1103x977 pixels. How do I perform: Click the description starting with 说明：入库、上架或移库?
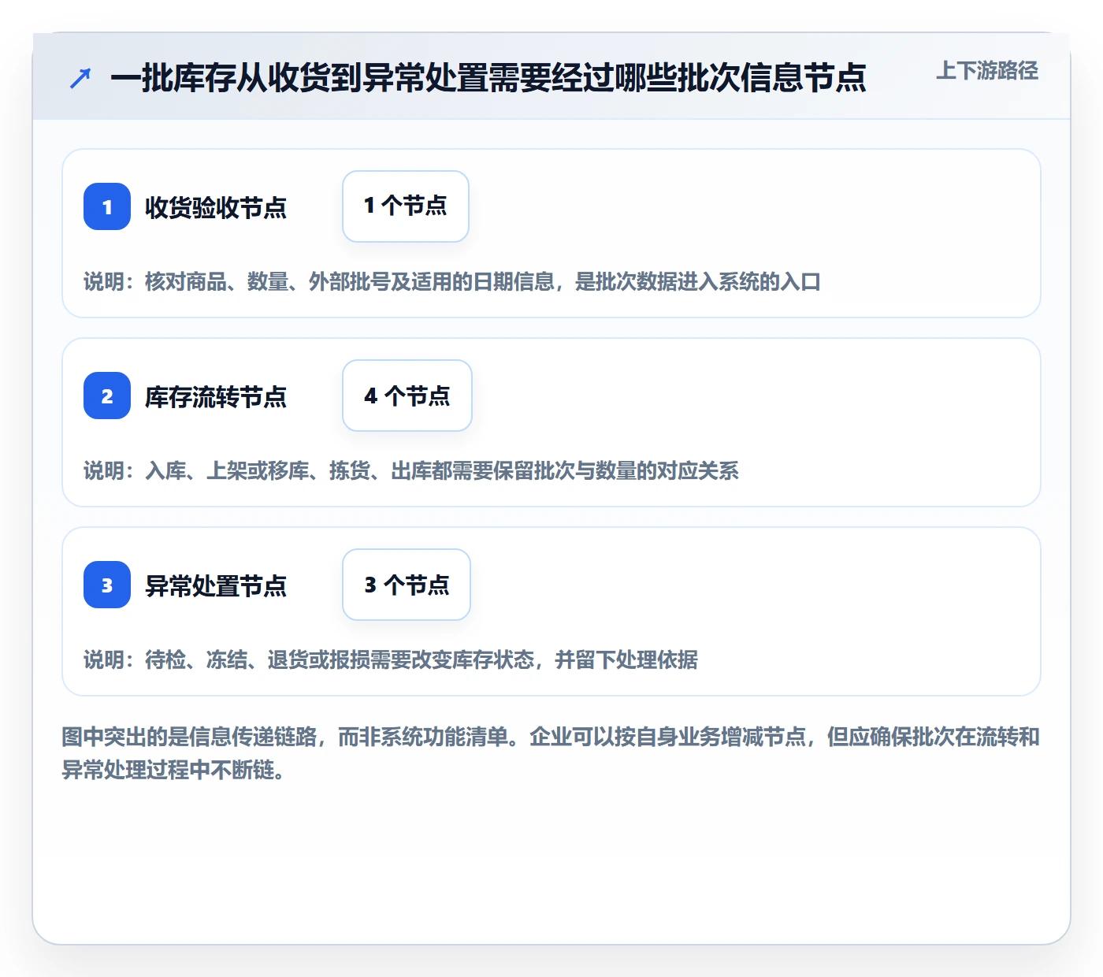(x=411, y=471)
